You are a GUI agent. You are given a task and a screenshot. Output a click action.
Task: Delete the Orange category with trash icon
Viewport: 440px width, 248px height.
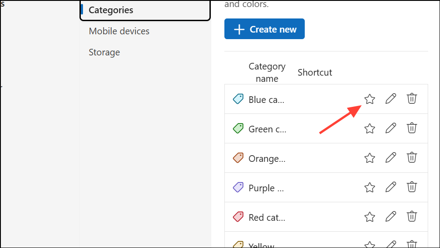411,158
